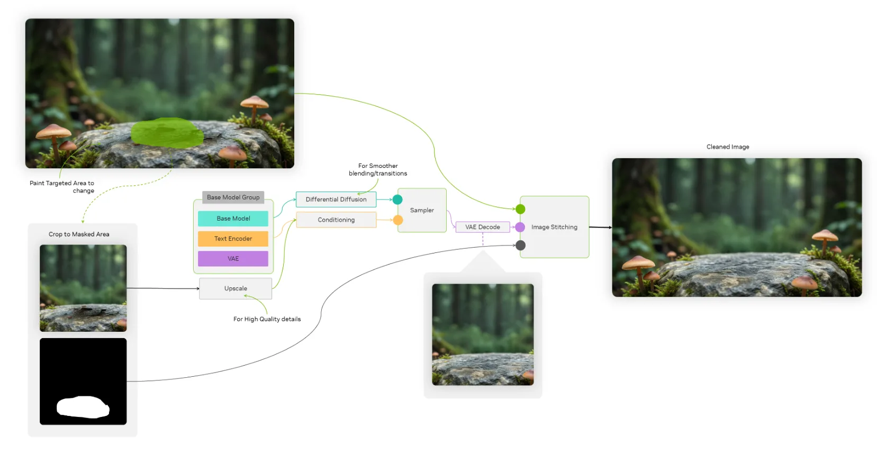Click the VAE Decode node
This screenshot has height=454, width=877.
point(483,227)
